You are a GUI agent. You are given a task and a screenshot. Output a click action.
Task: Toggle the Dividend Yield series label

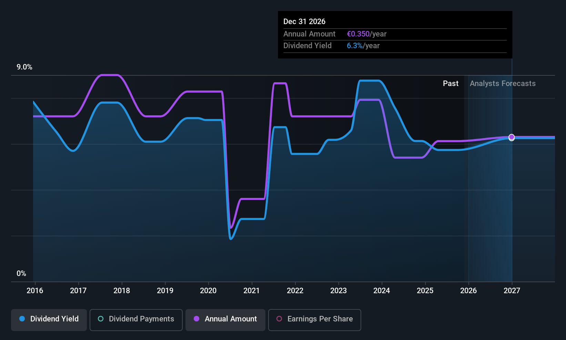[x=54, y=319]
